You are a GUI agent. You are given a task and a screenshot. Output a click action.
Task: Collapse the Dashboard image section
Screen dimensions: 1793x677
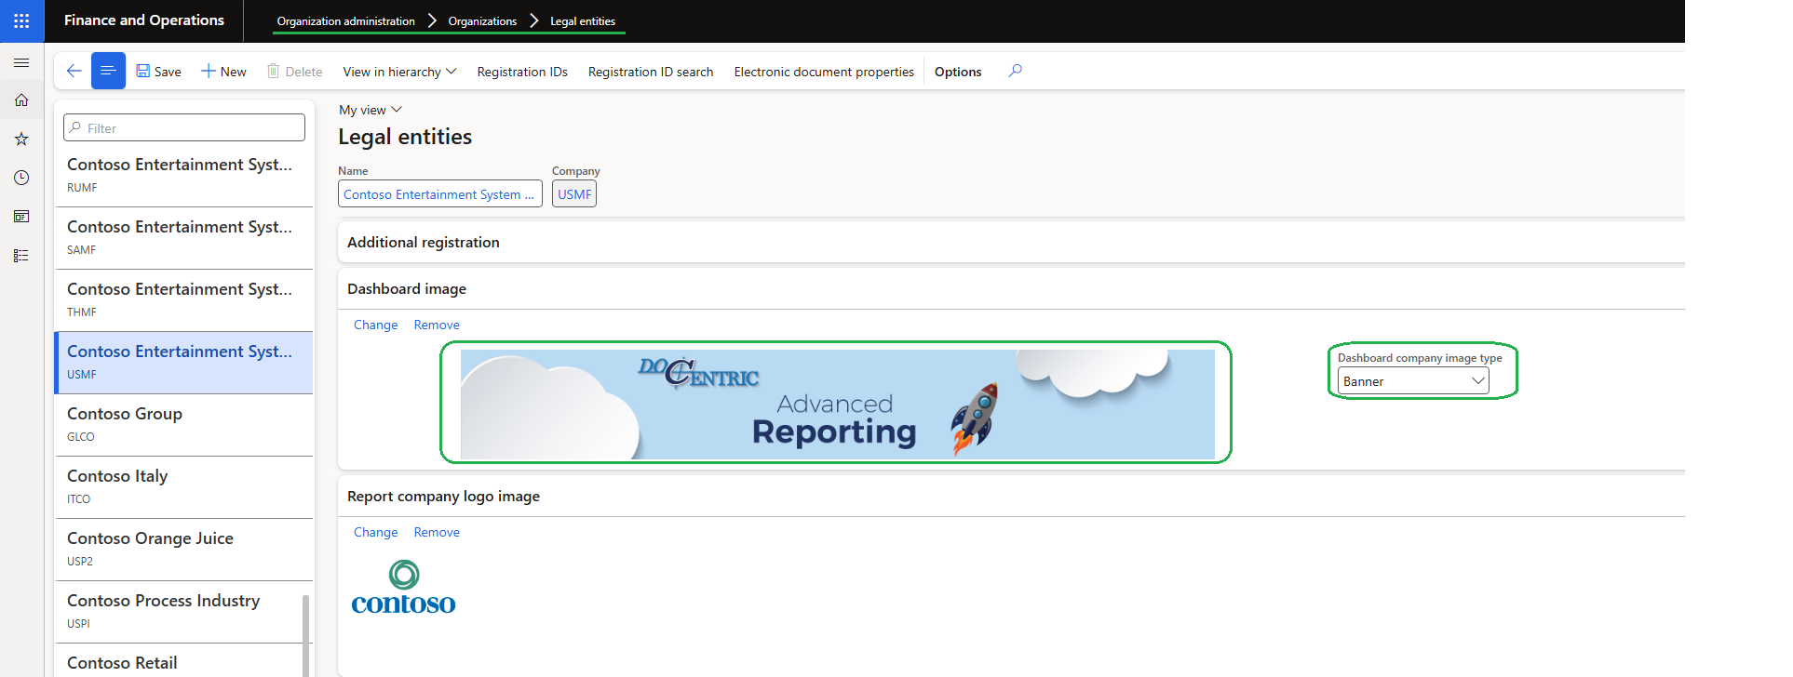tap(1011, 289)
